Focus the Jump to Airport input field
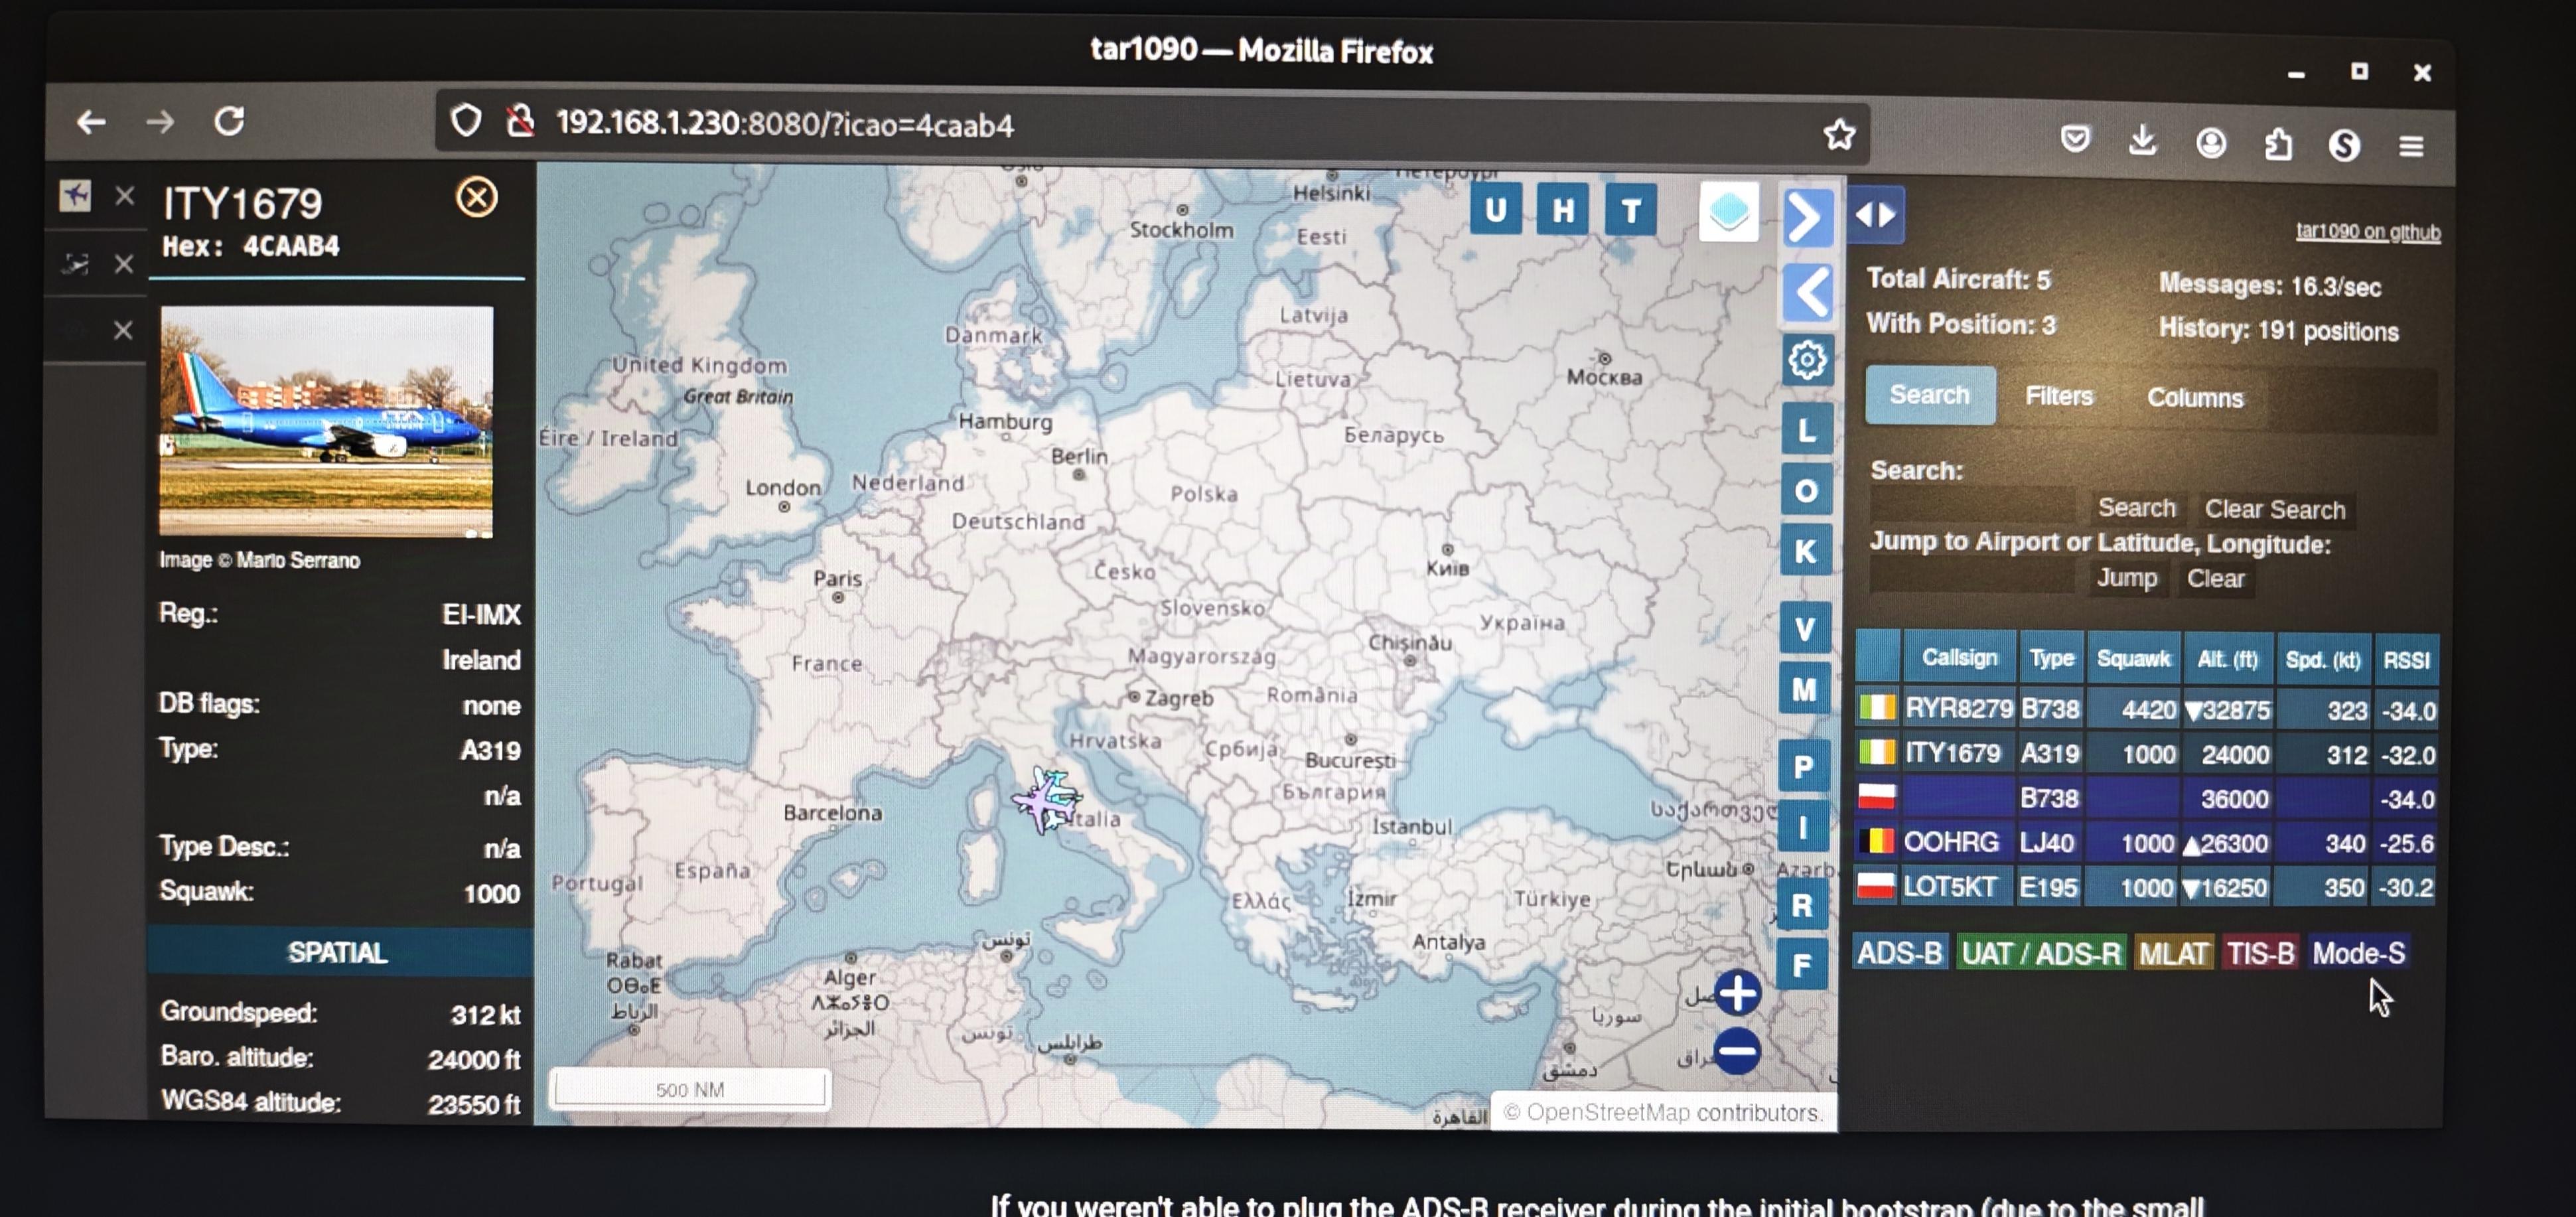2576x1217 pixels. 1972,576
